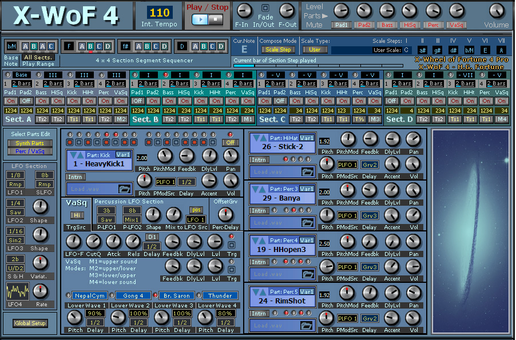Switch to Perc / VaSq parts edit
The image size is (516, 340).
[30, 151]
